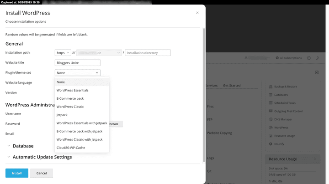Pick E-Commerce pack with Jetpack
This screenshot has height=184, width=329.
click(82, 131)
